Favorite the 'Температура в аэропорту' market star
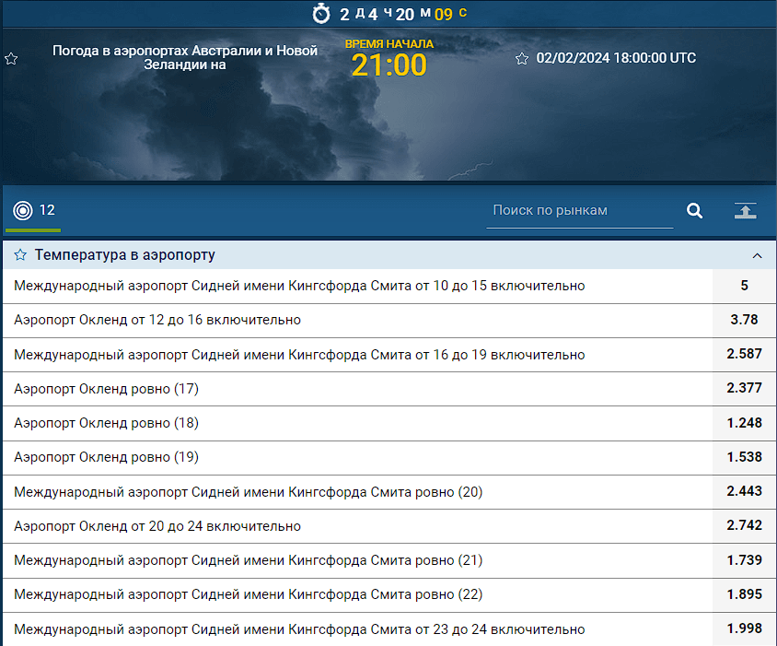The width and height of the screenshot is (777, 646). pyautogui.click(x=20, y=255)
